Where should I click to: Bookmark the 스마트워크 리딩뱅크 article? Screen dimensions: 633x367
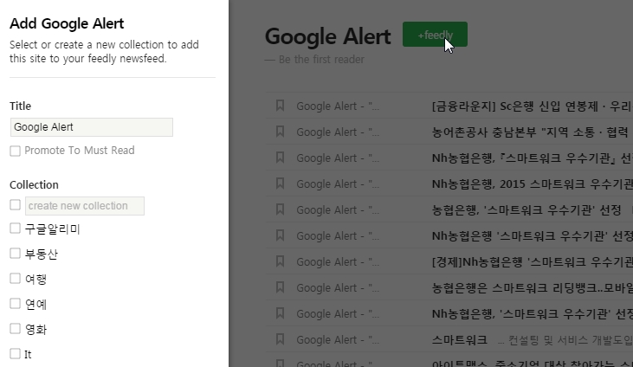click(x=280, y=287)
